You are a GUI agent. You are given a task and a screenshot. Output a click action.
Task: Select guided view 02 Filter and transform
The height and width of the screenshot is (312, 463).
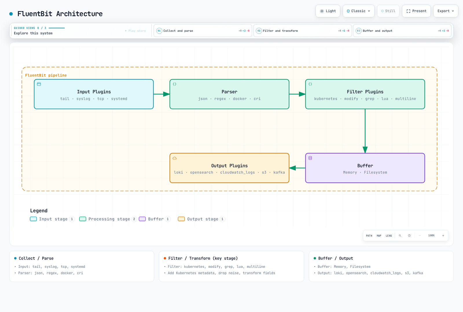click(302, 31)
